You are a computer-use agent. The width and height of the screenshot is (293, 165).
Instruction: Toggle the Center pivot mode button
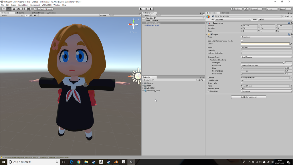[x=39, y=9]
